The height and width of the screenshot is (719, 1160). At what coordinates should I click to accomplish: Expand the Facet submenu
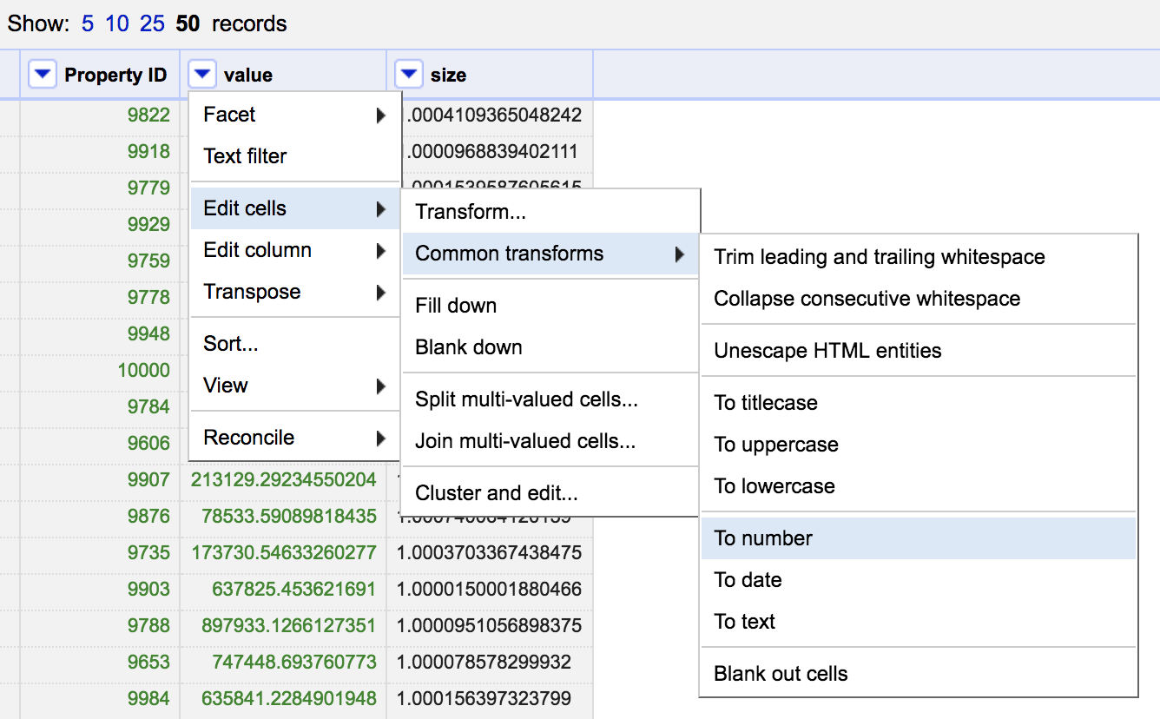[295, 115]
